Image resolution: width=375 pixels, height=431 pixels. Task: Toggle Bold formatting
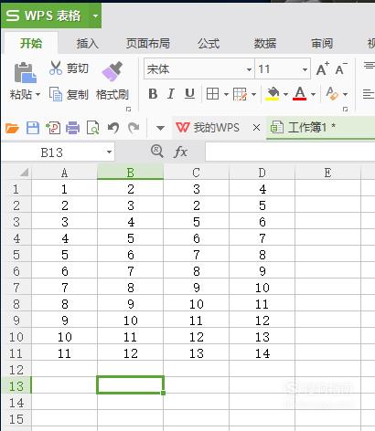(153, 94)
